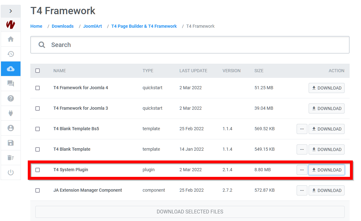The image size is (361, 221).
Task: Click the 2.7.2 version value
Action: (x=227, y=190)
